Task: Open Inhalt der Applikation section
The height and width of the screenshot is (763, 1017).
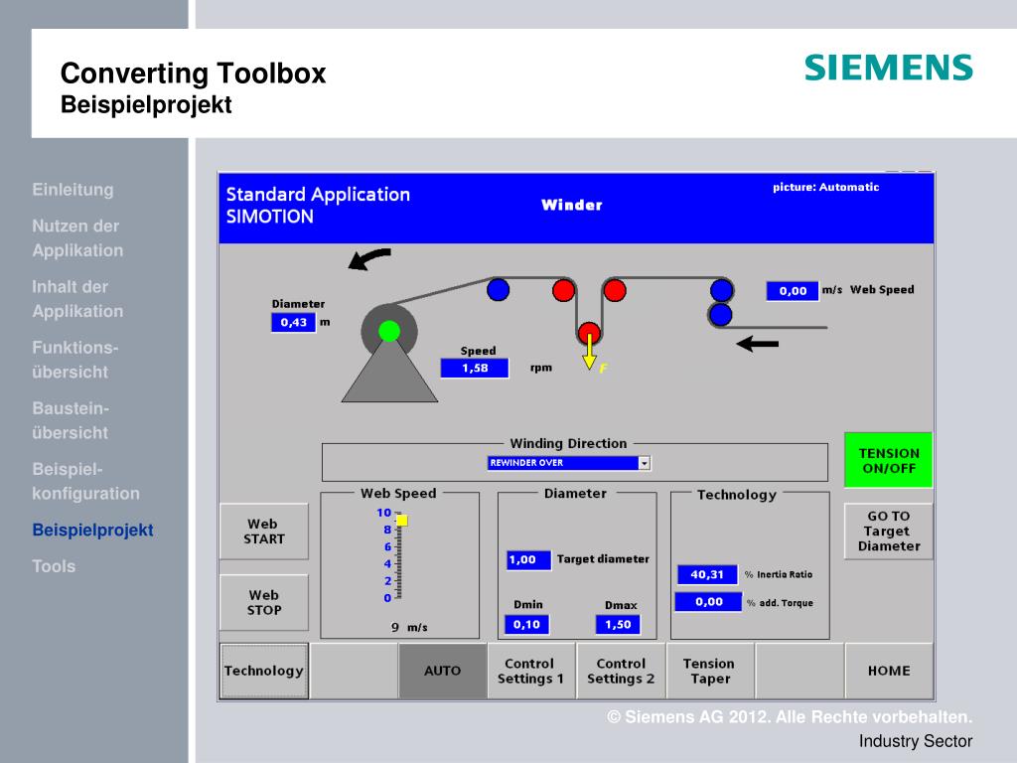Action: point(77,299)
